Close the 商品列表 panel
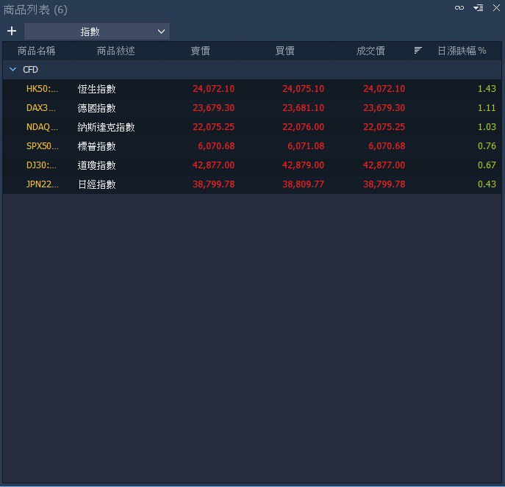505x487 pixels. (496, 8)
